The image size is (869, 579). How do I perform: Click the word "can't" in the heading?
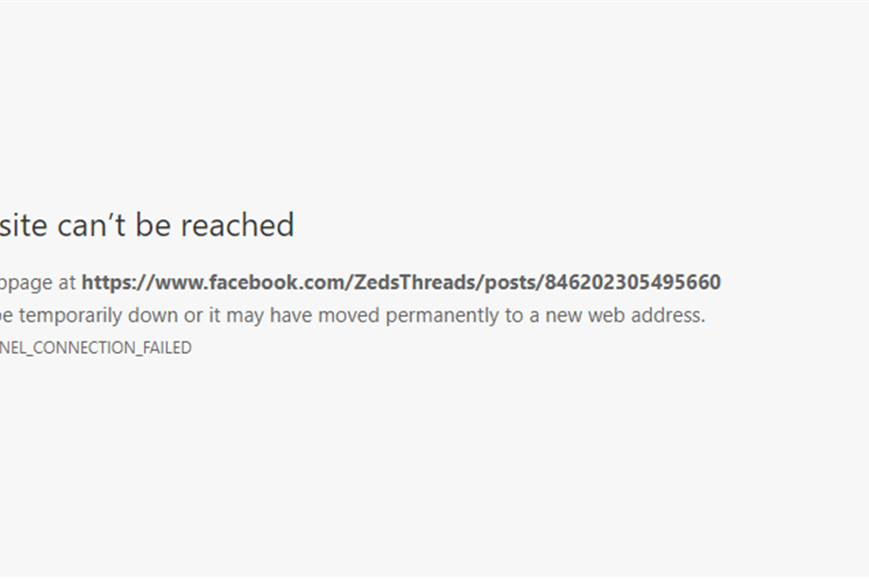click(x=91, y=225)
